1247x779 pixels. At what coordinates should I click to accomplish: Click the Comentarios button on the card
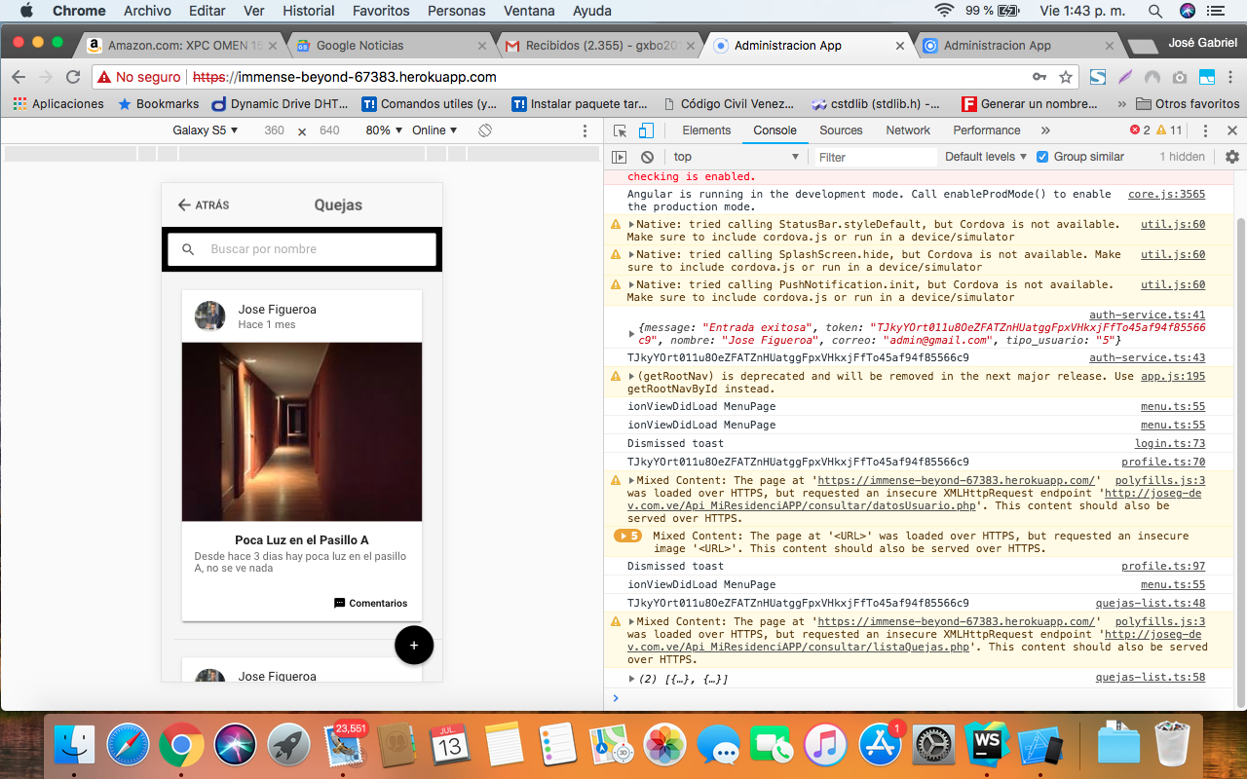tap(371, 603)
